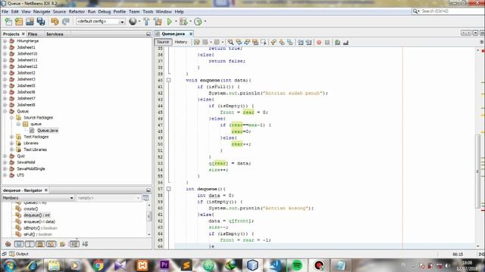Viewport: 485px width, 272px height.
Task: Click the editor Find Selection magnifier icon
Action: 230,42
